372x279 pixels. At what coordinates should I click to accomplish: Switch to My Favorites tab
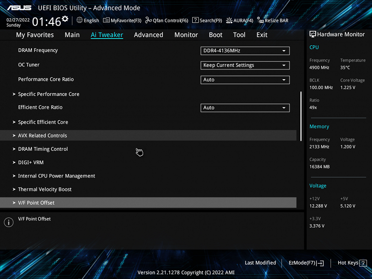[x=35, y=35]
